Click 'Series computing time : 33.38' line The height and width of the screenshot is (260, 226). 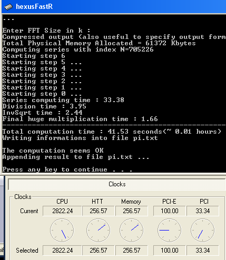(63, 100)
